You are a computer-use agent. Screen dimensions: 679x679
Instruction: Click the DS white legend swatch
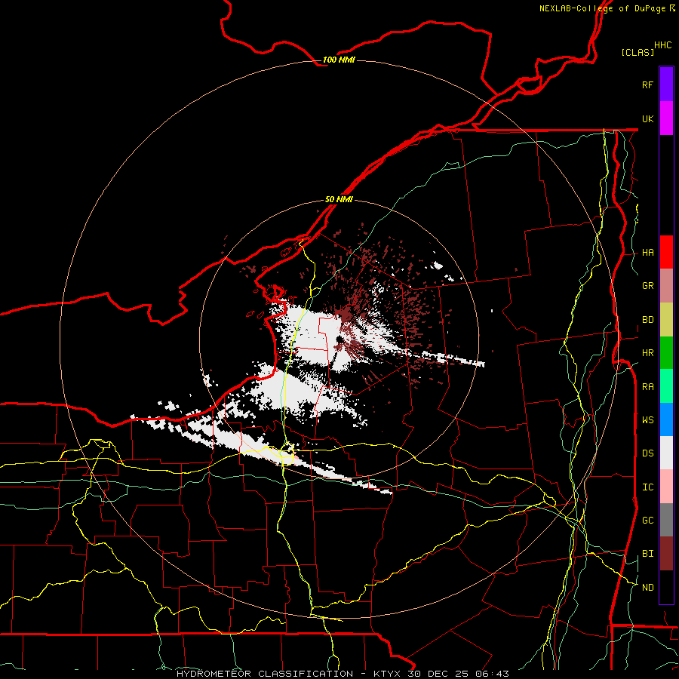coord(666,453)
